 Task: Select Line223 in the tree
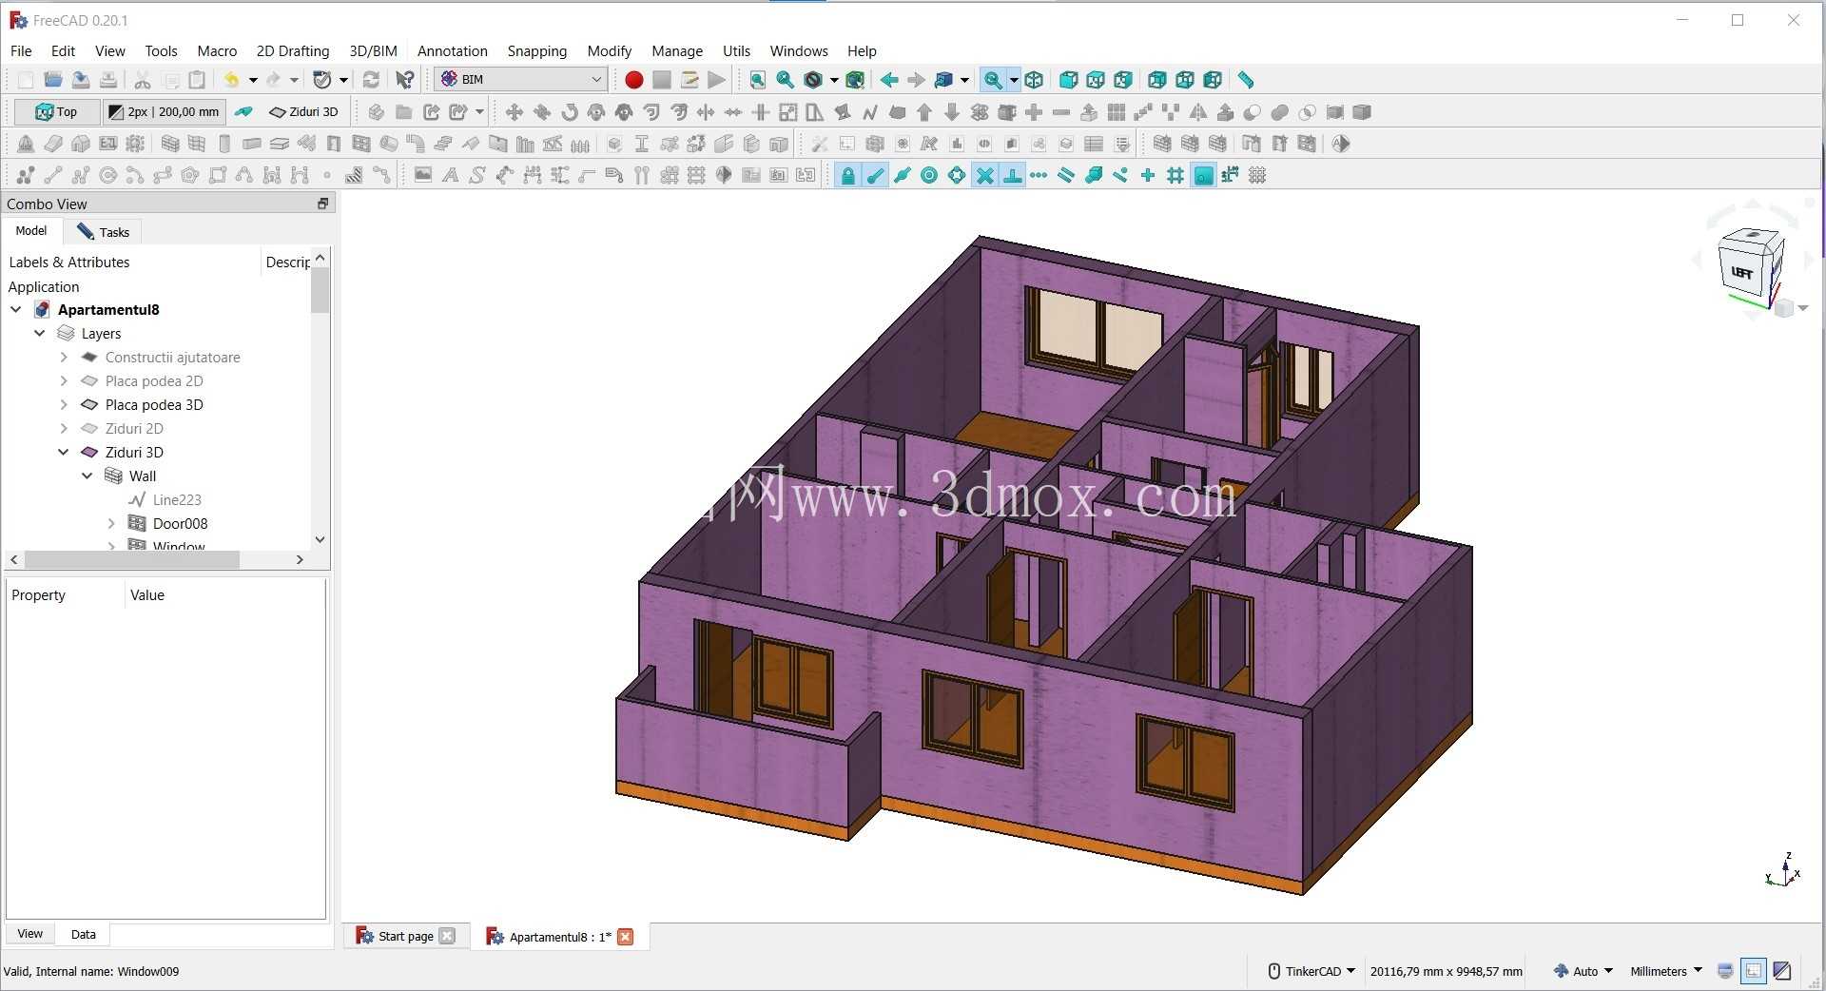177,500
